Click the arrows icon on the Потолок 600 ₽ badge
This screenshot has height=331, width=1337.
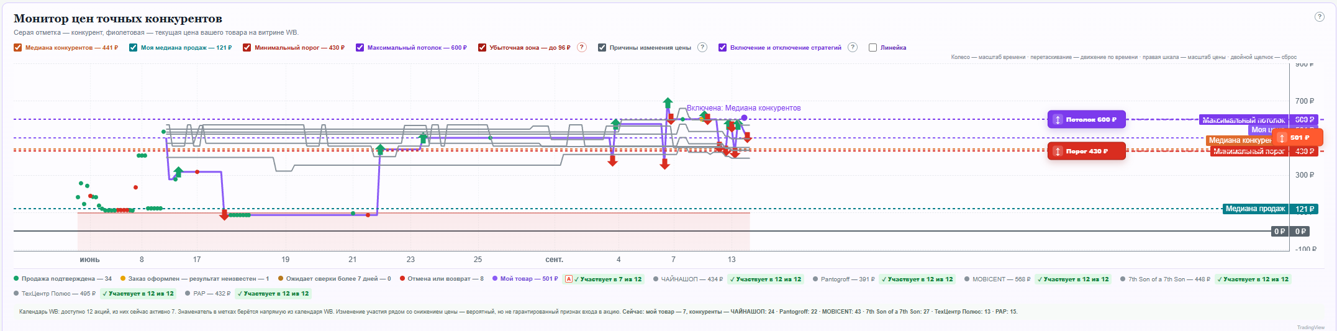click(1058, 119)
